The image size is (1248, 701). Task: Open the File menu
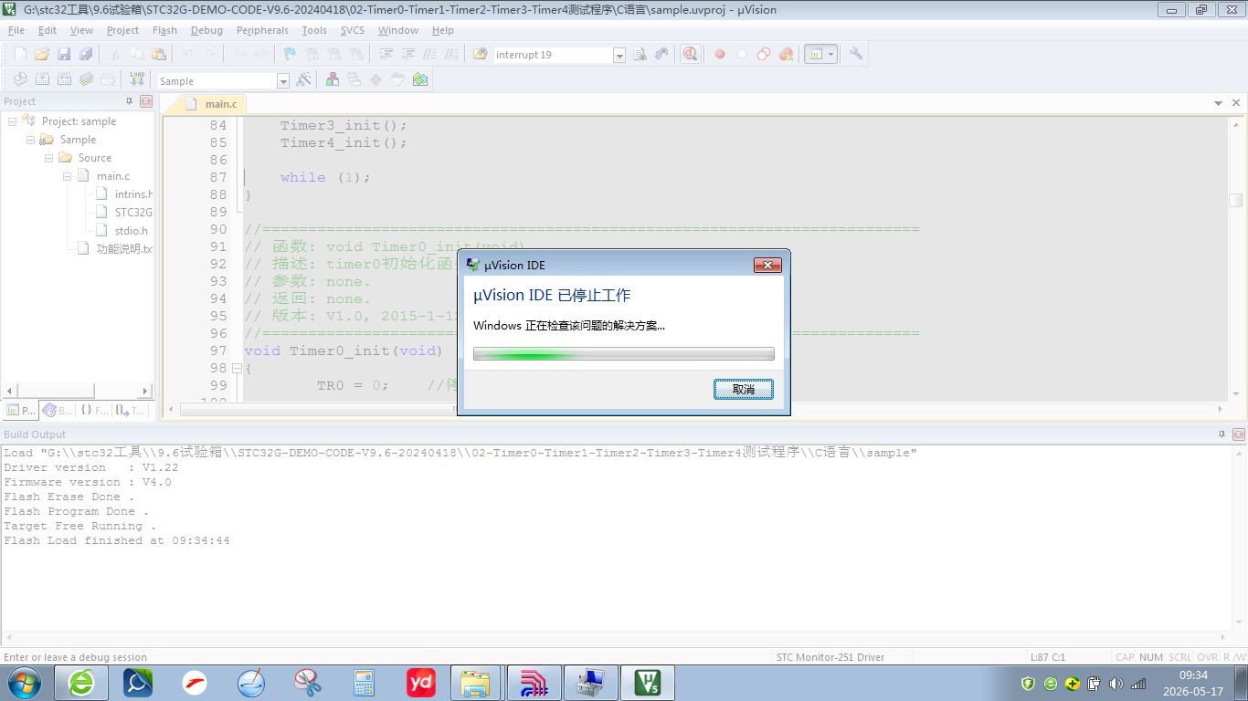click(x=16, y=30)
